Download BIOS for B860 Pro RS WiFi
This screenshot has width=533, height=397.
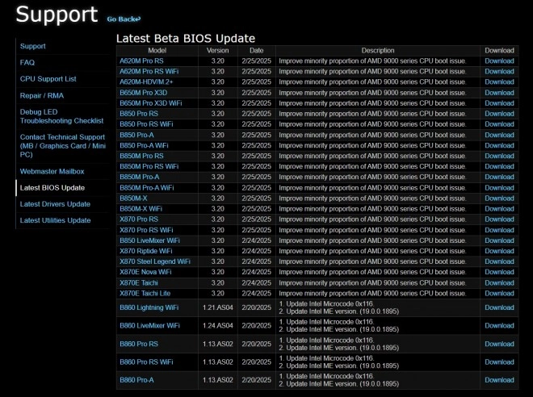point(499,362)
